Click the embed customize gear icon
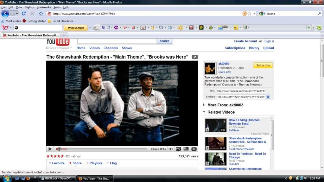 point(268,97)
